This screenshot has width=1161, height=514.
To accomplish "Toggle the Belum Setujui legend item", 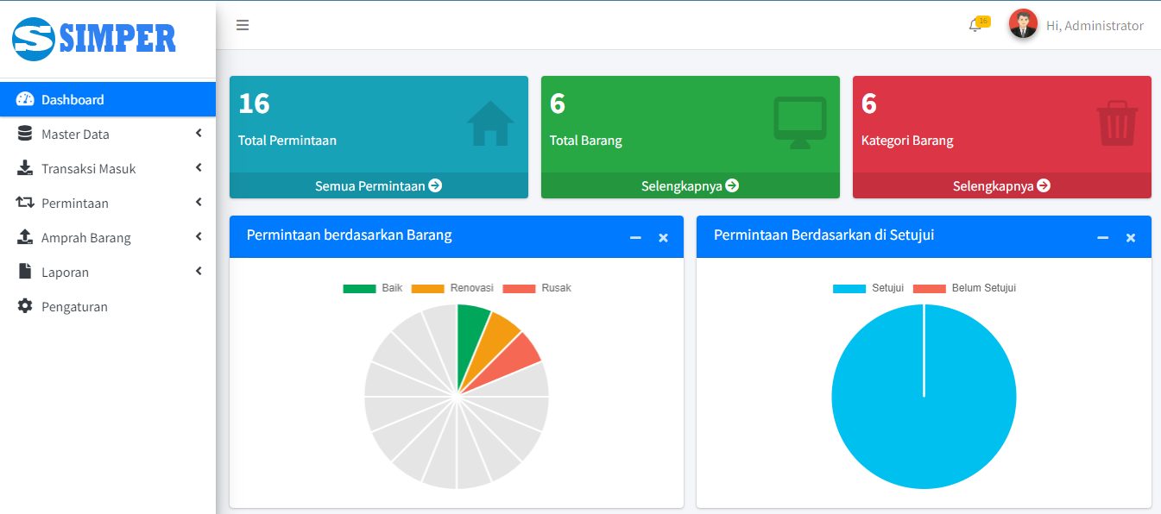I will pos(964,288).
